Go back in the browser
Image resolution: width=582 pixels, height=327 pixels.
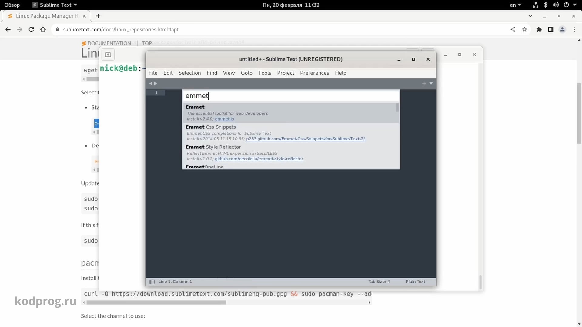tap(8, 29)
